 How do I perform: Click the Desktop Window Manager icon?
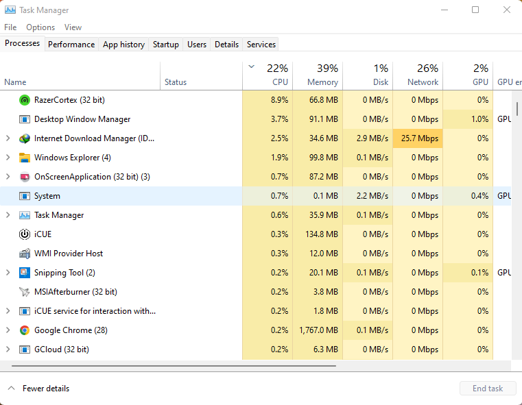[x=25, y=119]
